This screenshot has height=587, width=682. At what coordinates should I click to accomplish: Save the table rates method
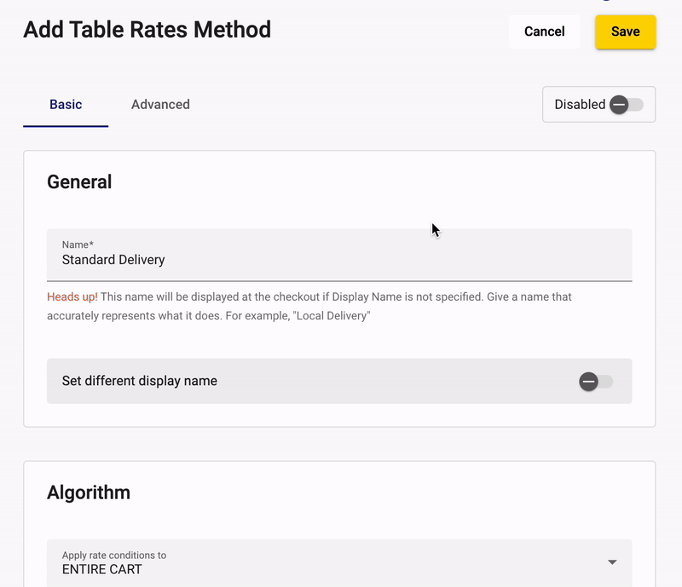[x=626, y=32]
